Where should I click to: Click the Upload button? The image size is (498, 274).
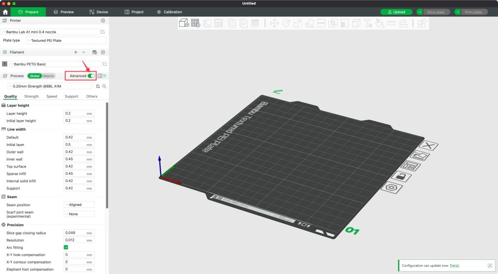click(x=396, y=12)
